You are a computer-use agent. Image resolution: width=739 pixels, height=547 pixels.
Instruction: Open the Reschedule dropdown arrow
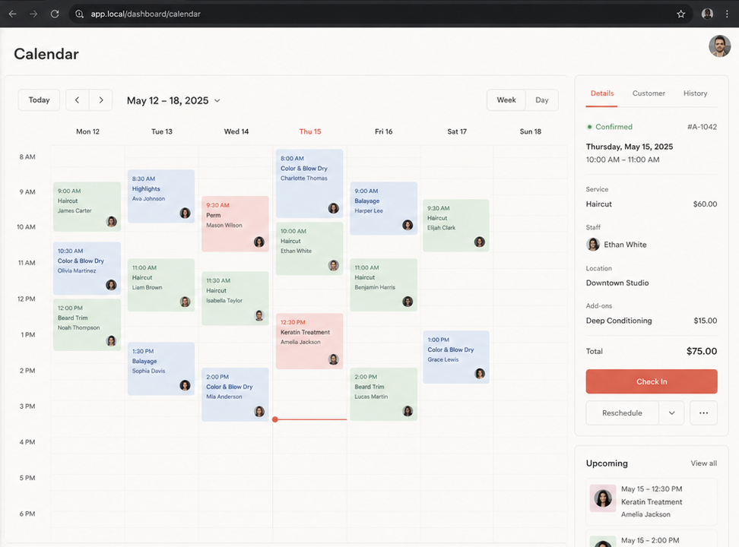click(671, 413)
